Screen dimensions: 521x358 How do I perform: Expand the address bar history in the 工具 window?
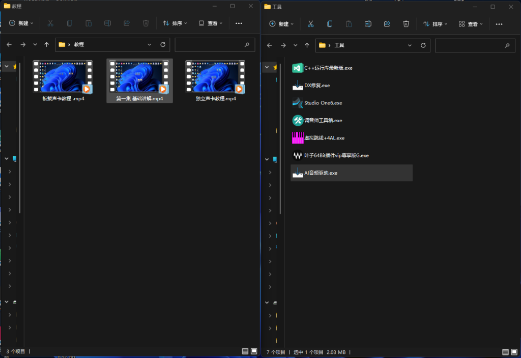tap(410, 45)
